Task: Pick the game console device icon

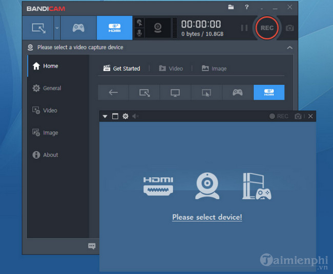Action: click(256, 186)
